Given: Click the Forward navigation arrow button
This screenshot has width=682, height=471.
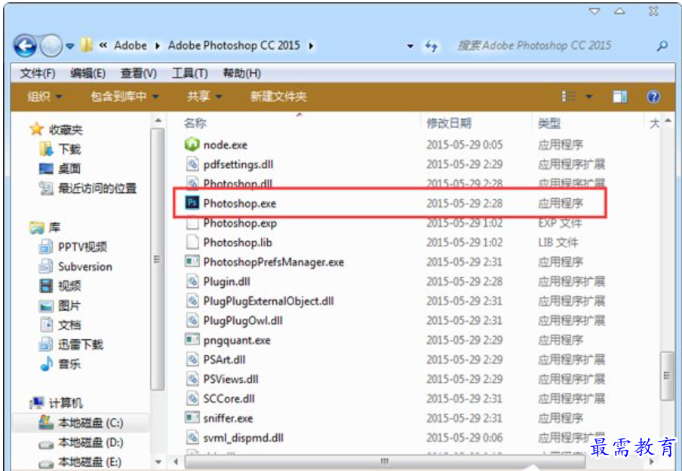Looking at the screenshot, I should (x=51, y=46).
